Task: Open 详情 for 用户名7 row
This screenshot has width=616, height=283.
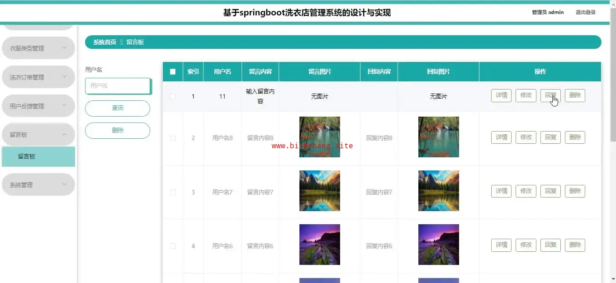Action: (x=501, y=191)
